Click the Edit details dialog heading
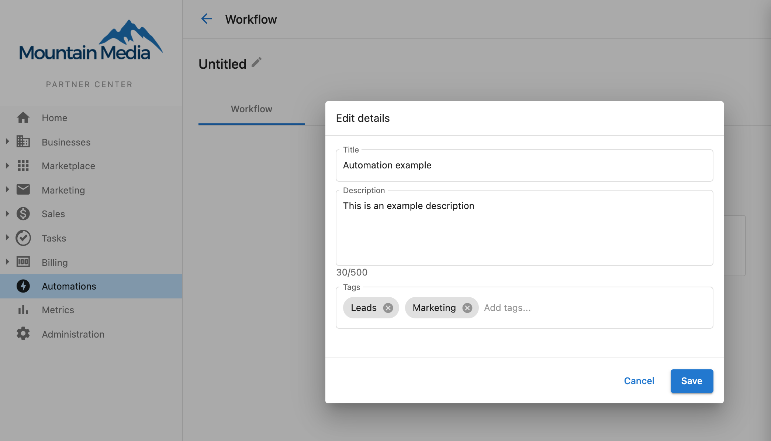 (x=363, y=118)
